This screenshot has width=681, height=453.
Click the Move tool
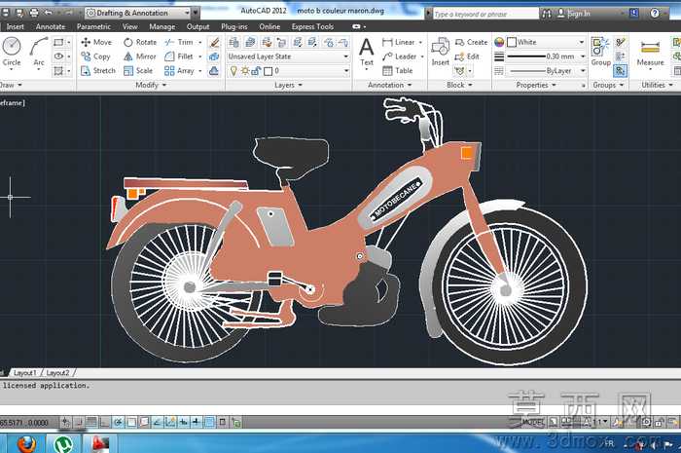96,42
